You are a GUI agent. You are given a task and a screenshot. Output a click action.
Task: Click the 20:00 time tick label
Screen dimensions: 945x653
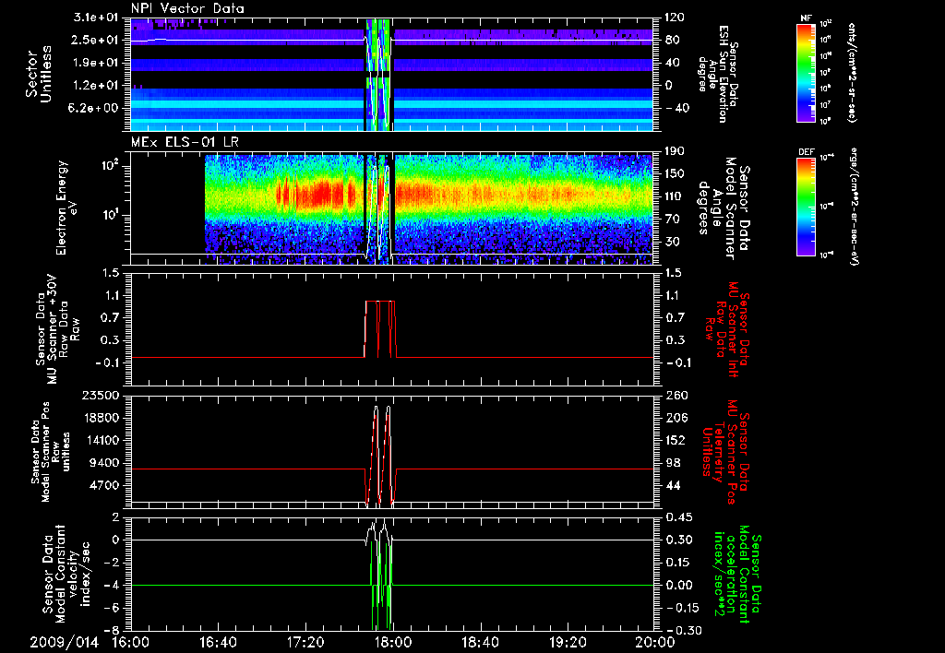[655, 642]
